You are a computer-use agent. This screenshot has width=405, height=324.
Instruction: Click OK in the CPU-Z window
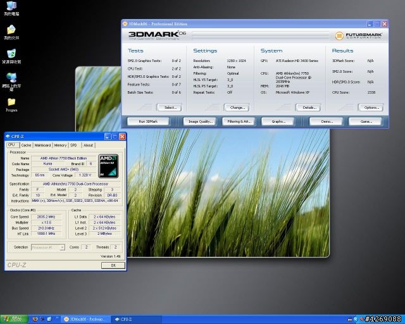click(x=113, y=265)
